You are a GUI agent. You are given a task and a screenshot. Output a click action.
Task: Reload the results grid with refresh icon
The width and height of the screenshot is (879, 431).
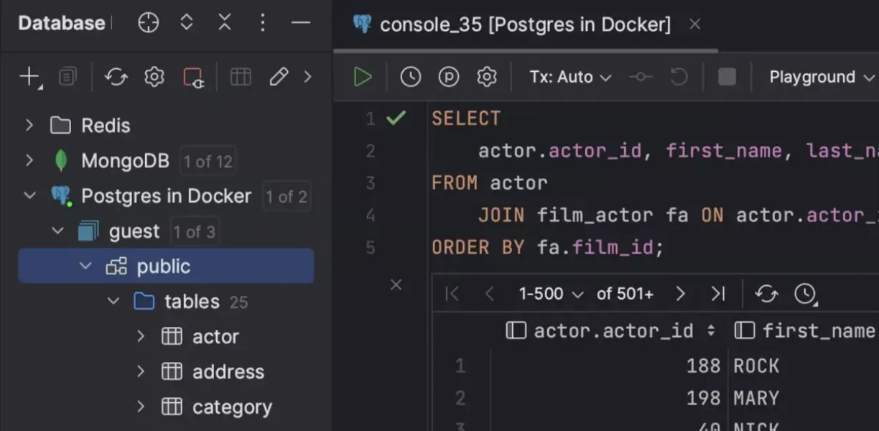tap(766, 293)
